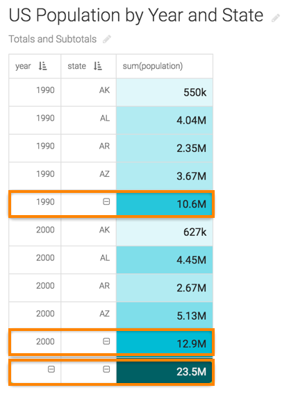
Task: Collapse the grand total state icon
Action: 106,369
